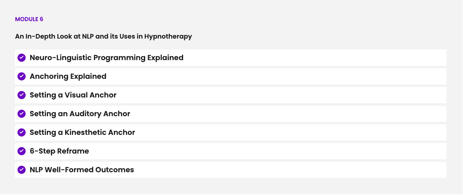Open the Neuro-Linguistic Programming Explained lesson title
The height and width of the screenshot is (195, 463).
point(106,58)
